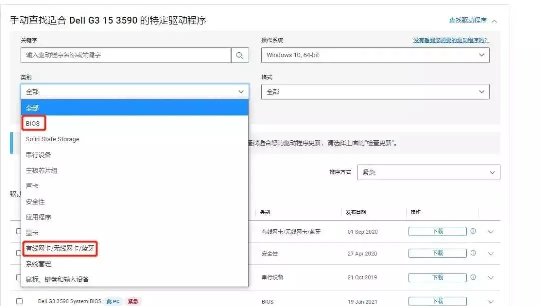Screen dimensions: 540x306
Task: Click 下载 button for 01 Sep 2020 driver
Action: (437, 231)
